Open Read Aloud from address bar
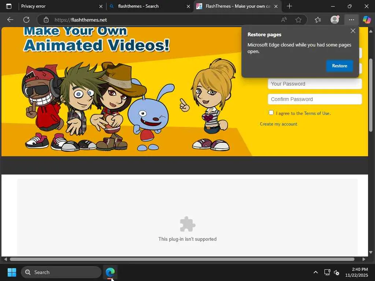This screenshot has height=281, width=375. [x=284, y=20]
